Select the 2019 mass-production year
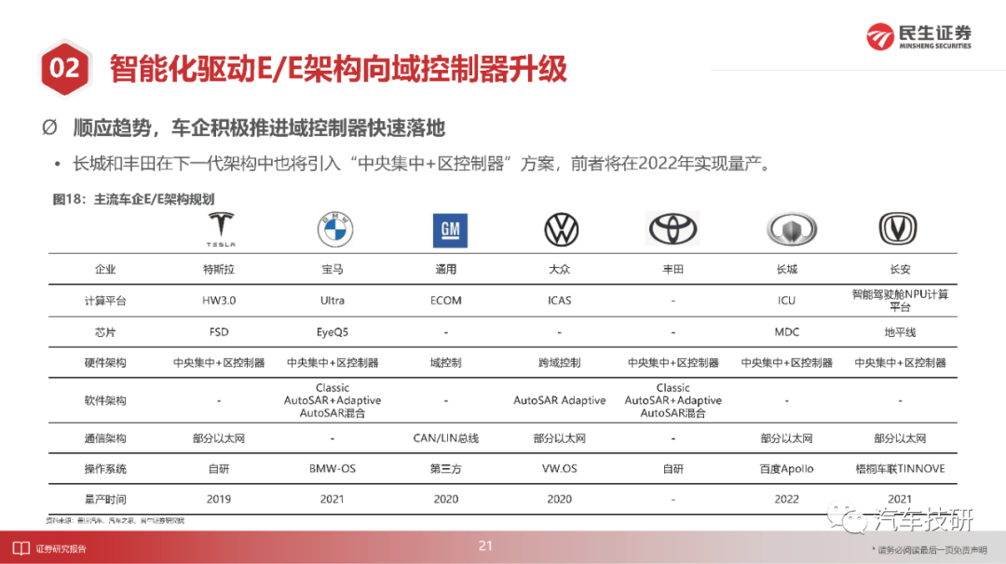1006x564 pixels. click(x=219, y=499)
